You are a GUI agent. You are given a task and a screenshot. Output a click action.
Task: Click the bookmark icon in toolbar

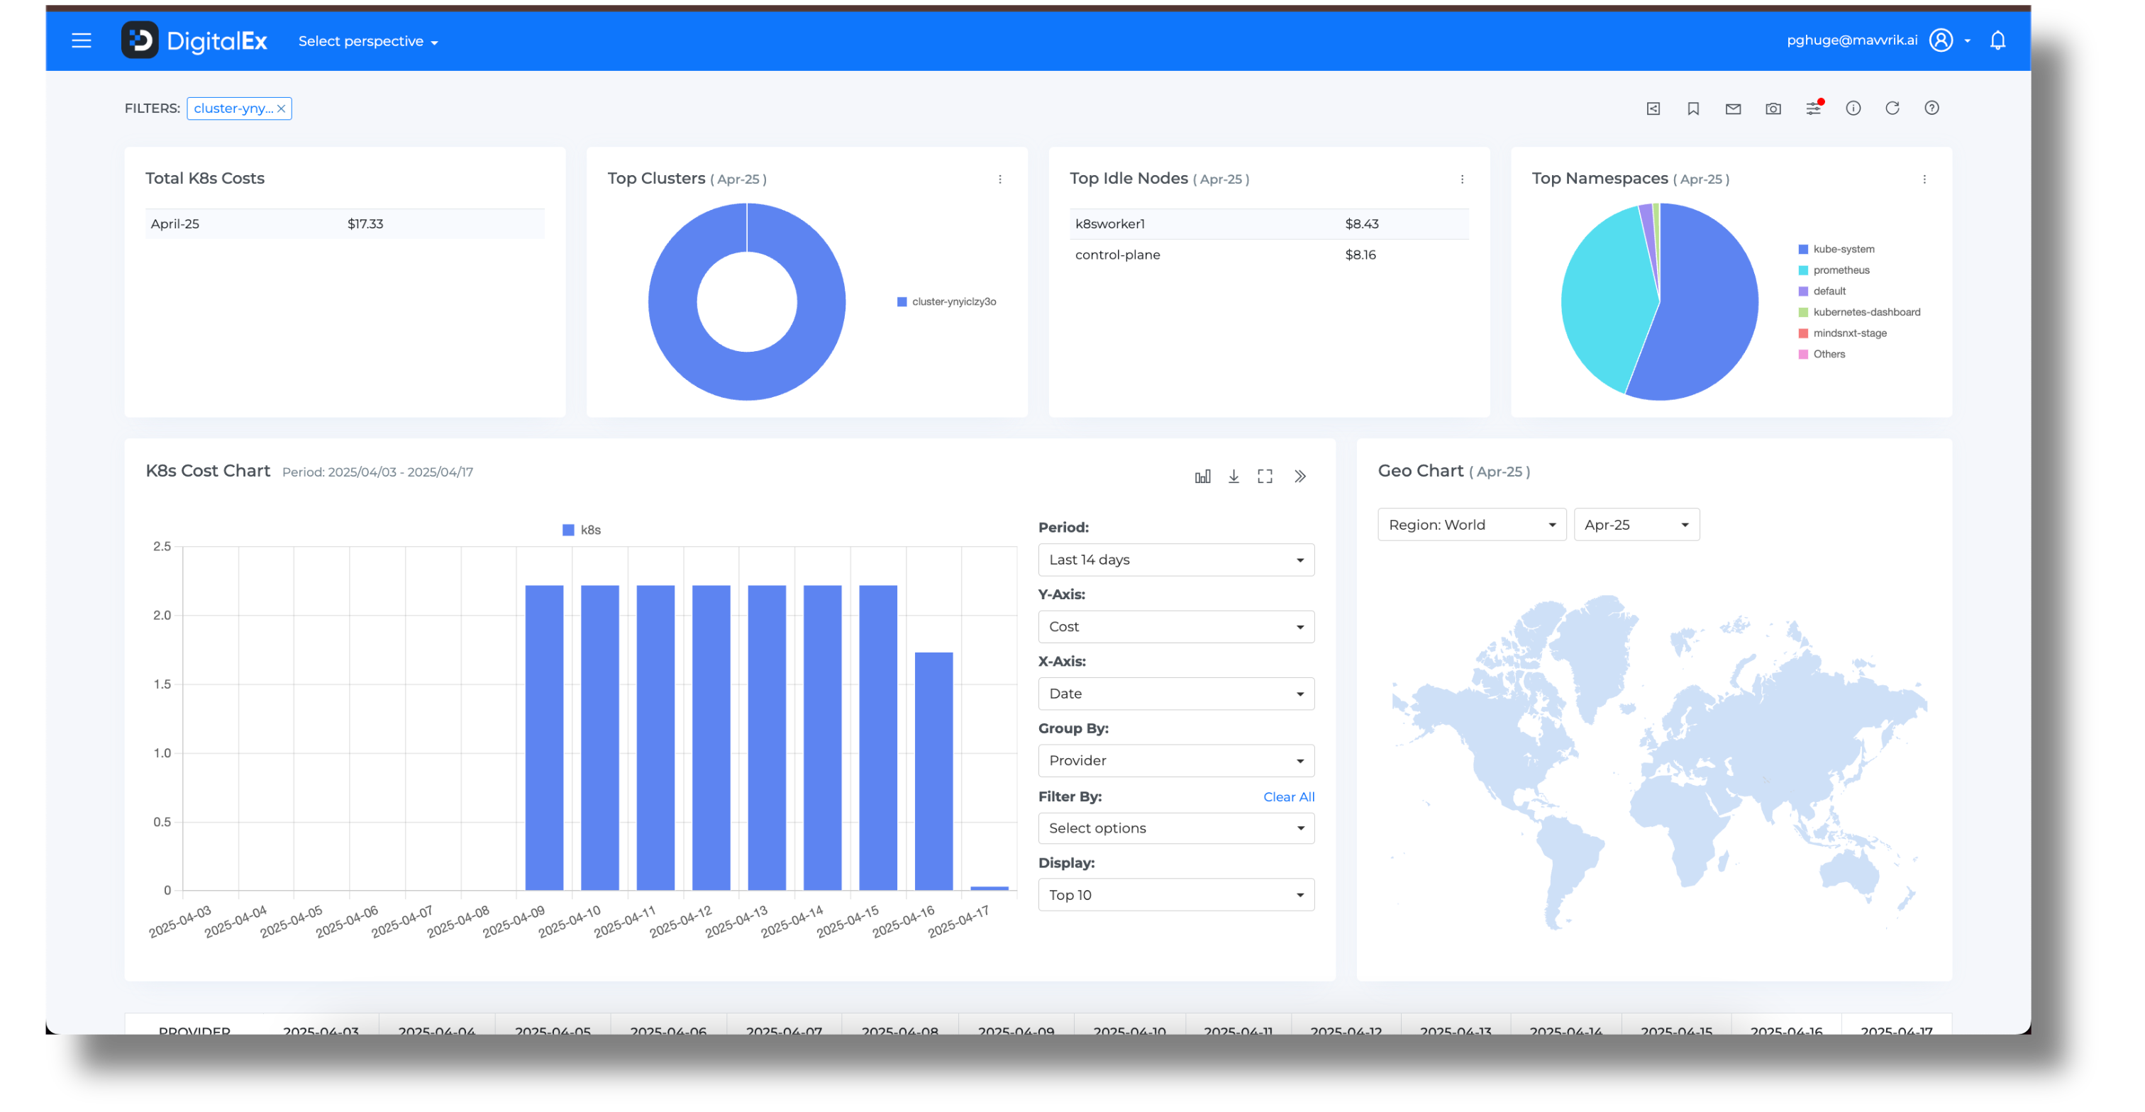(x=1693, y=109)
